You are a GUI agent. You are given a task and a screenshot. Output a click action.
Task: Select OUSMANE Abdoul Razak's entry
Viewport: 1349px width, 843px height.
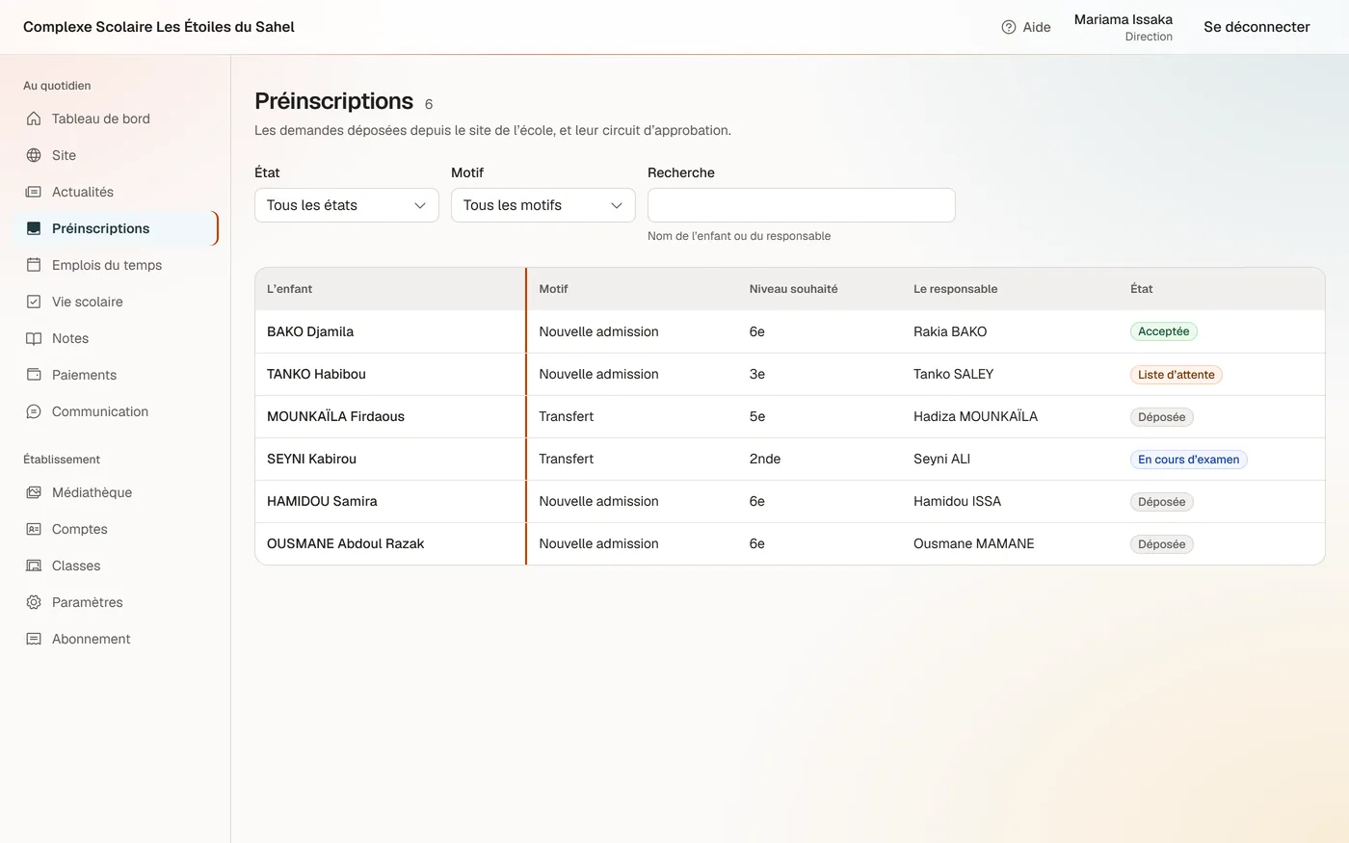point(790,543)
